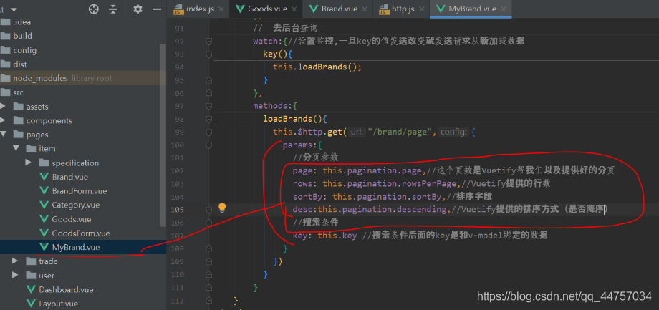Open Brand.vue in project tree

[69, 177]
